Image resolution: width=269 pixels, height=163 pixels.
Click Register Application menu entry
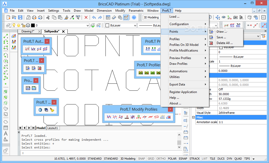183,92
